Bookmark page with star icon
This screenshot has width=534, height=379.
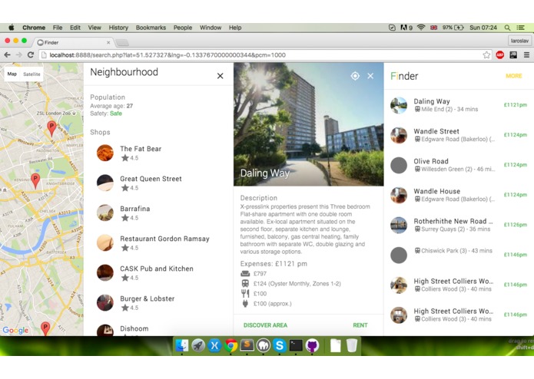[x=486, y=54]
